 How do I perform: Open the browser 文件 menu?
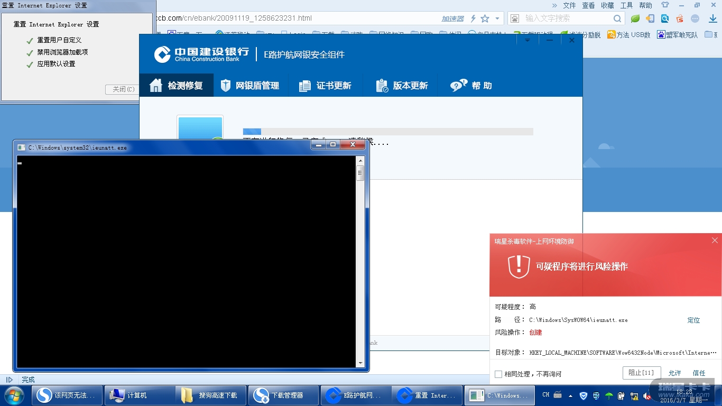coord(569,5)
